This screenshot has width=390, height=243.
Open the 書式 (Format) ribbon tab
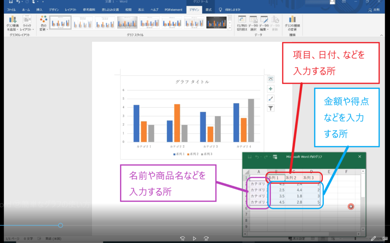coord(208,10)
